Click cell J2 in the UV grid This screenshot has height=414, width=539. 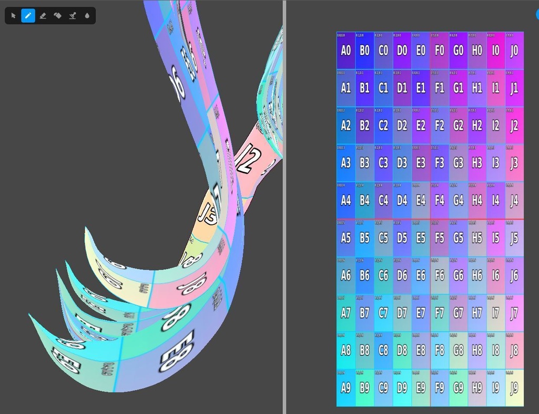[514, 126]
